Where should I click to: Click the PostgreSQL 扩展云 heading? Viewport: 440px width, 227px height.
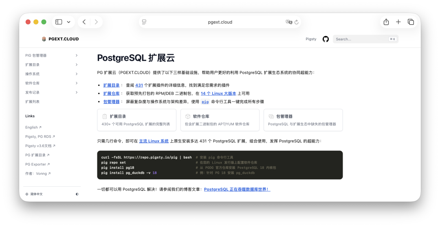(x=136, y=58)
